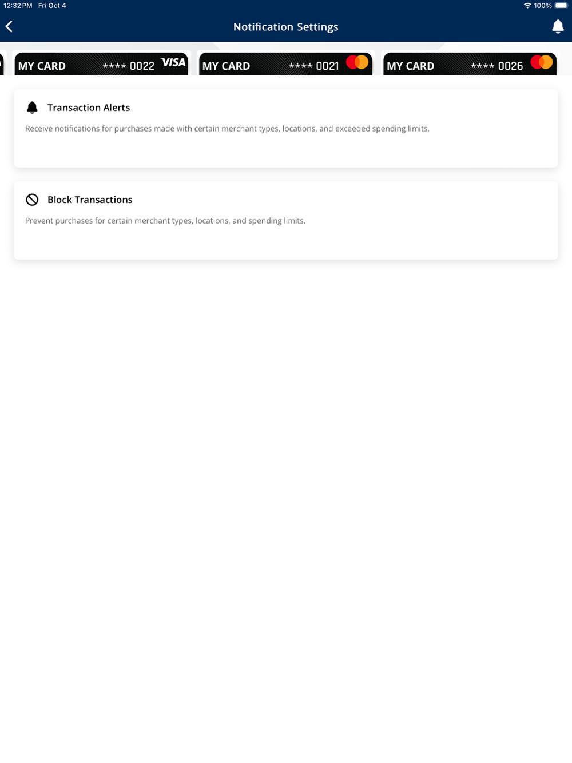This screenshot has width=572, height=763.
Task: Tap the Wi-Fi status icon
Action: 527,6
